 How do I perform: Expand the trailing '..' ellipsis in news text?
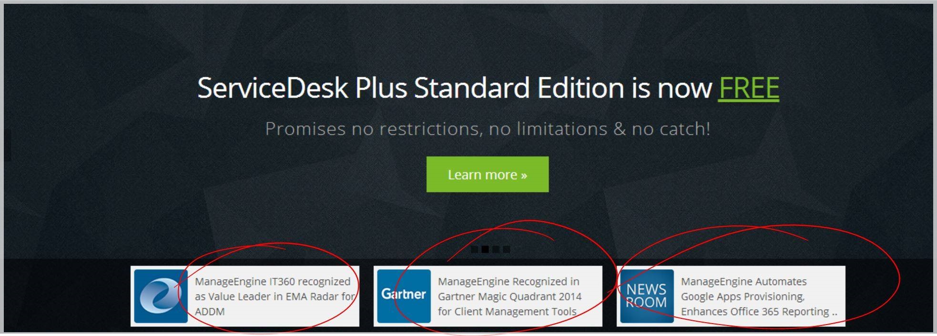pyautogui.click(x=835, y=313)
